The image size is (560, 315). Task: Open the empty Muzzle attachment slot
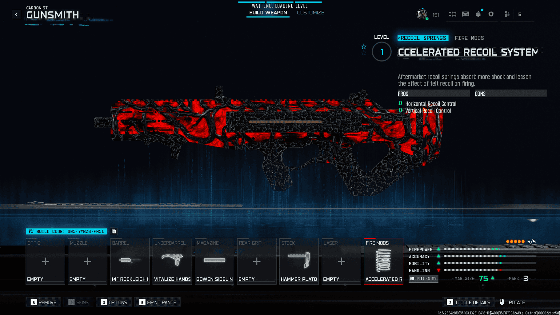tap(87, 261)
